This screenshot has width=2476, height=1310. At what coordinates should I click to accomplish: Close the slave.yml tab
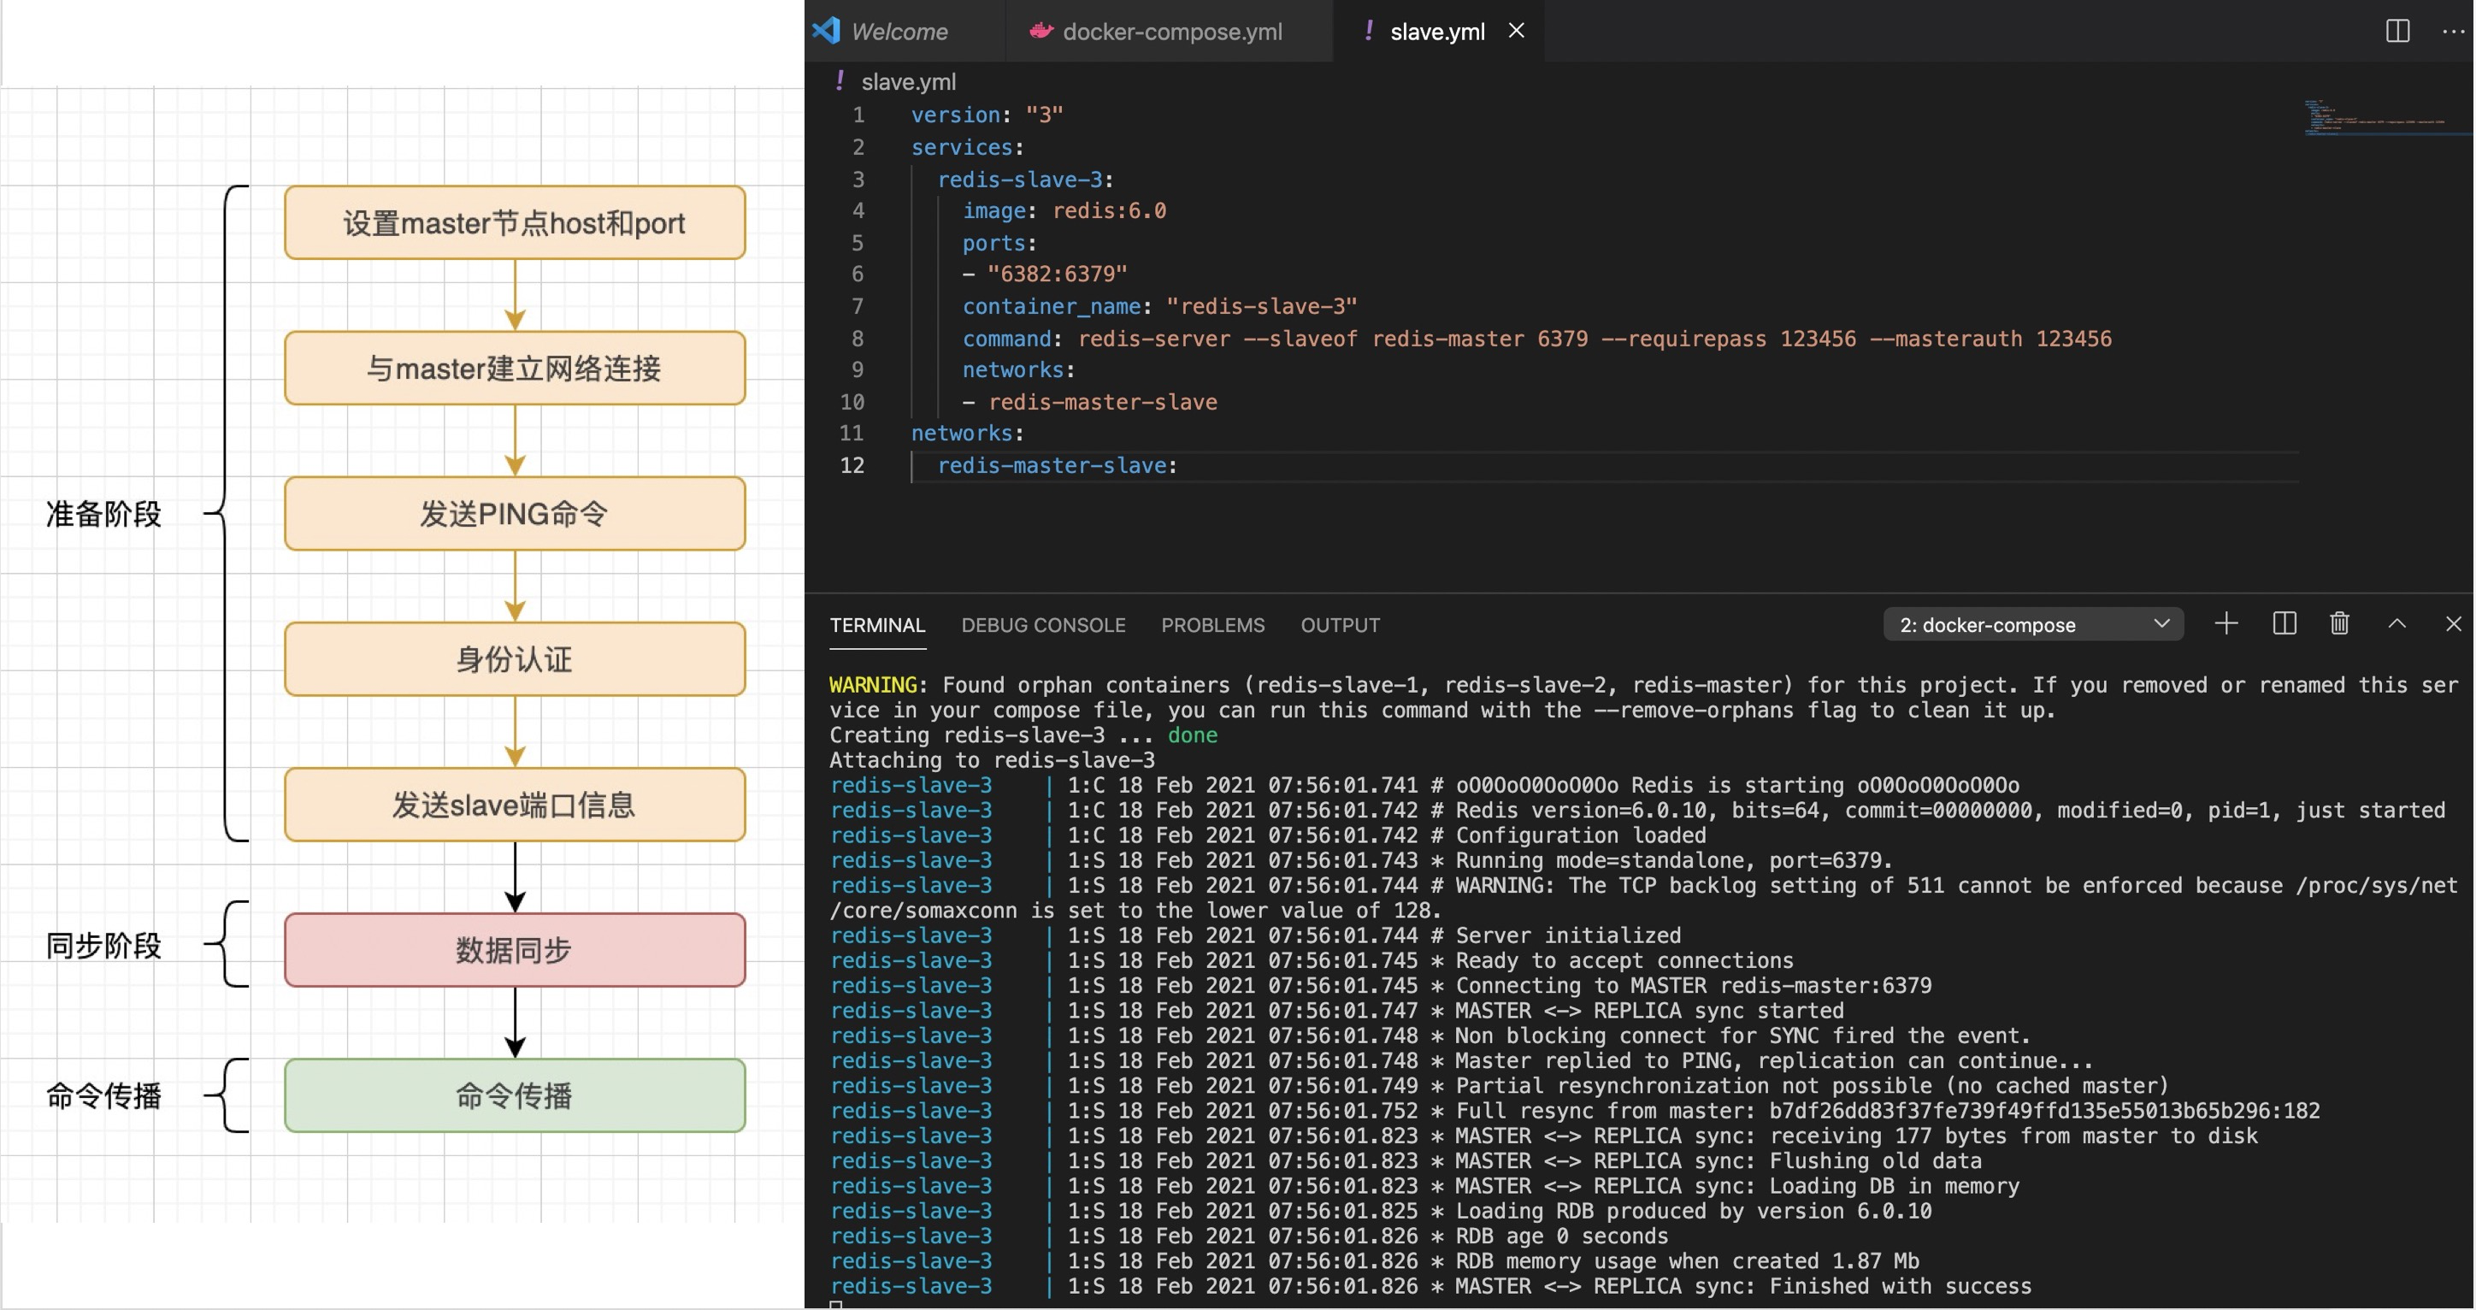[1516, 31]
